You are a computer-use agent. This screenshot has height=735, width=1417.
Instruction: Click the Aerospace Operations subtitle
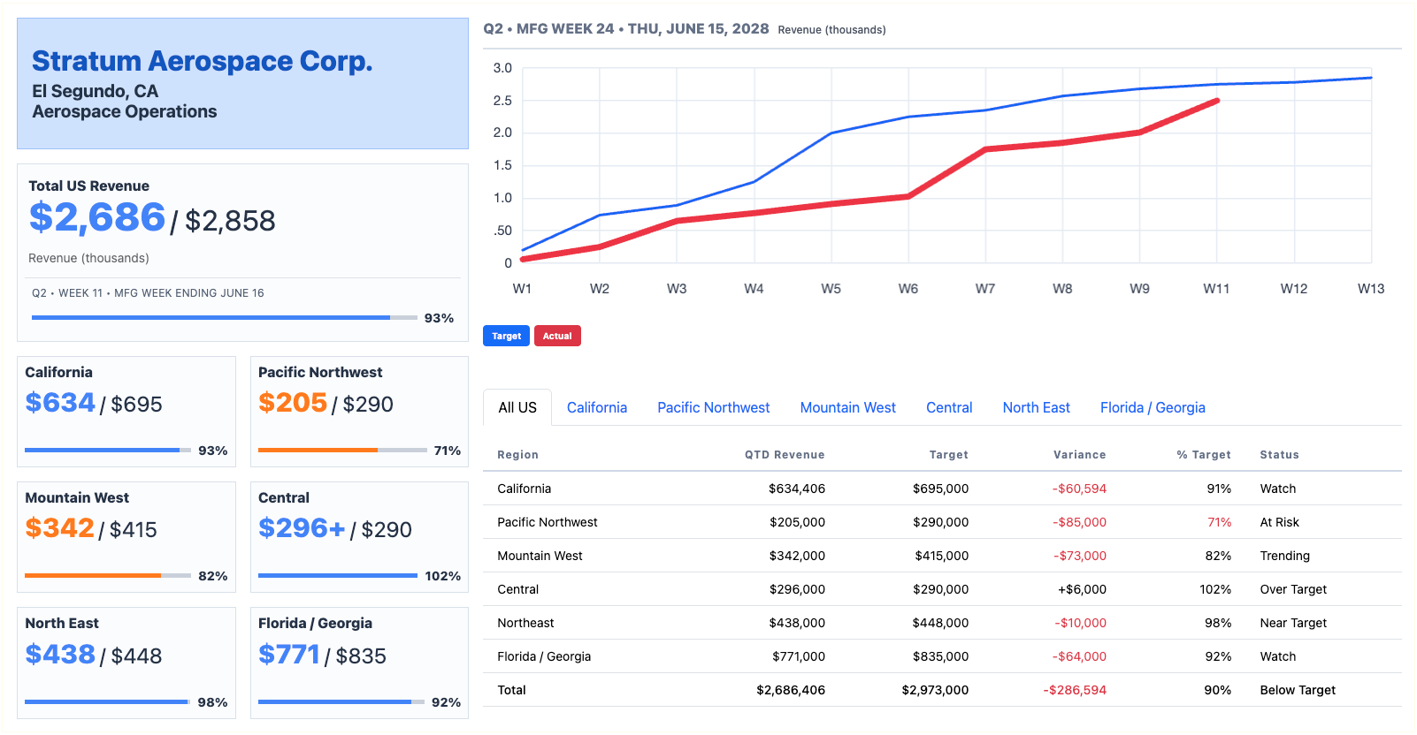point(125,111)
